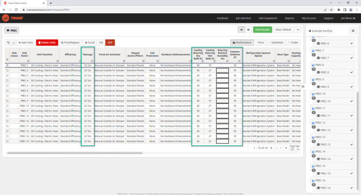Click the check mark beside PREC-15 item
361x195 pixels.
(352, 173)
